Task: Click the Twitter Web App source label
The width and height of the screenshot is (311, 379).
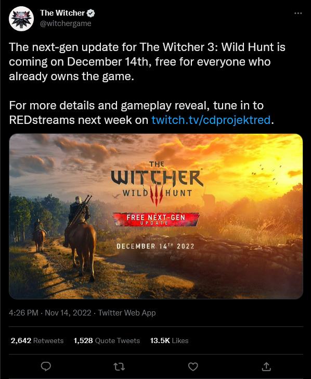Action: tap(127, 313)
